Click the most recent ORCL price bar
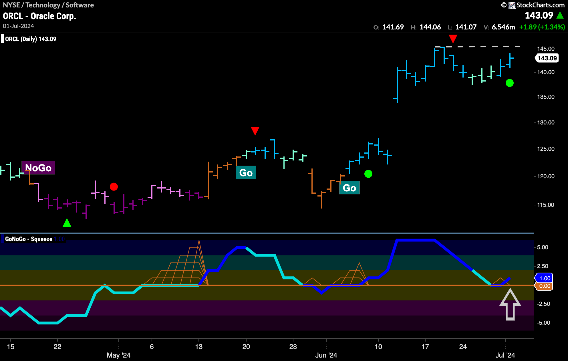Screen dimensions: 568x361 click(x=510, y=60)
